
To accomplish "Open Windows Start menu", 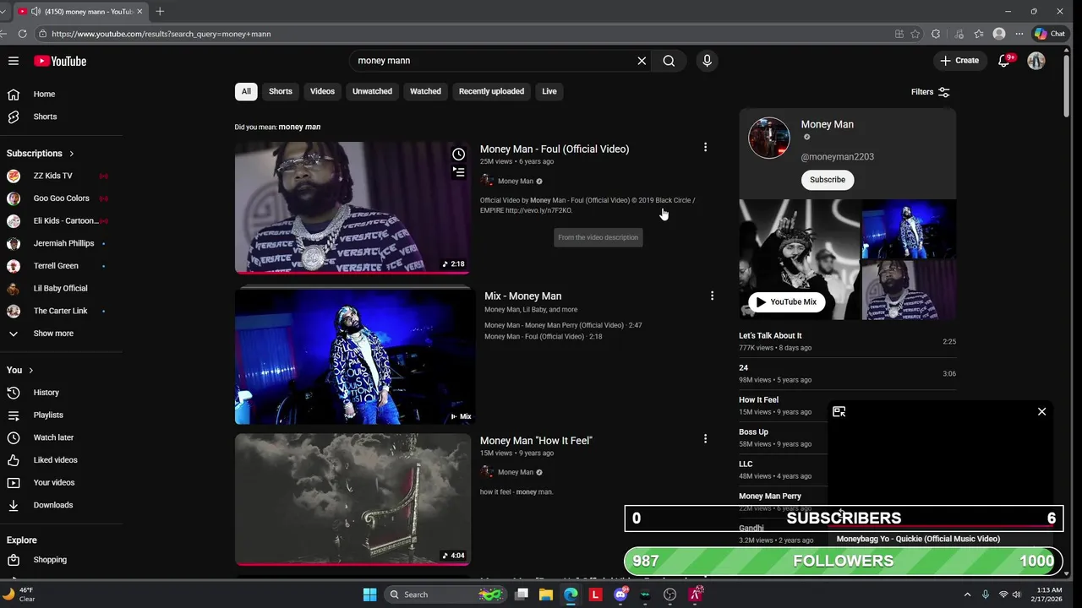I will coord(369,594).
